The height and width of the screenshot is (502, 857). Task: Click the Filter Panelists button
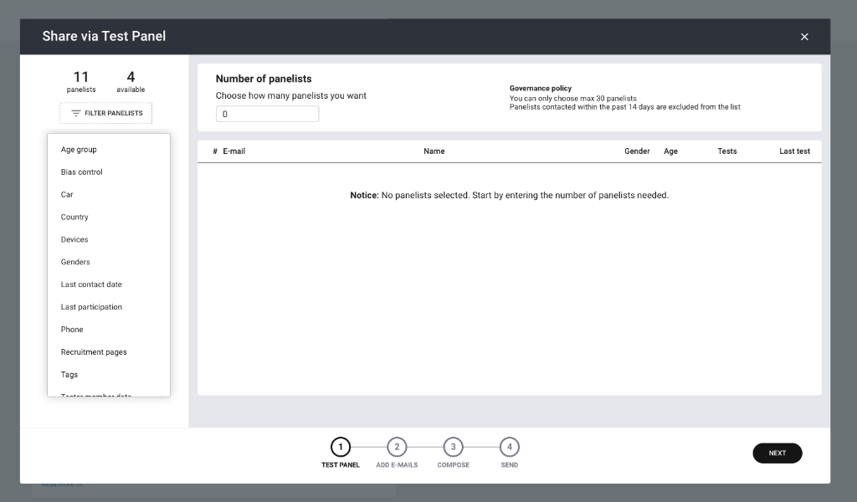[106, 113]
